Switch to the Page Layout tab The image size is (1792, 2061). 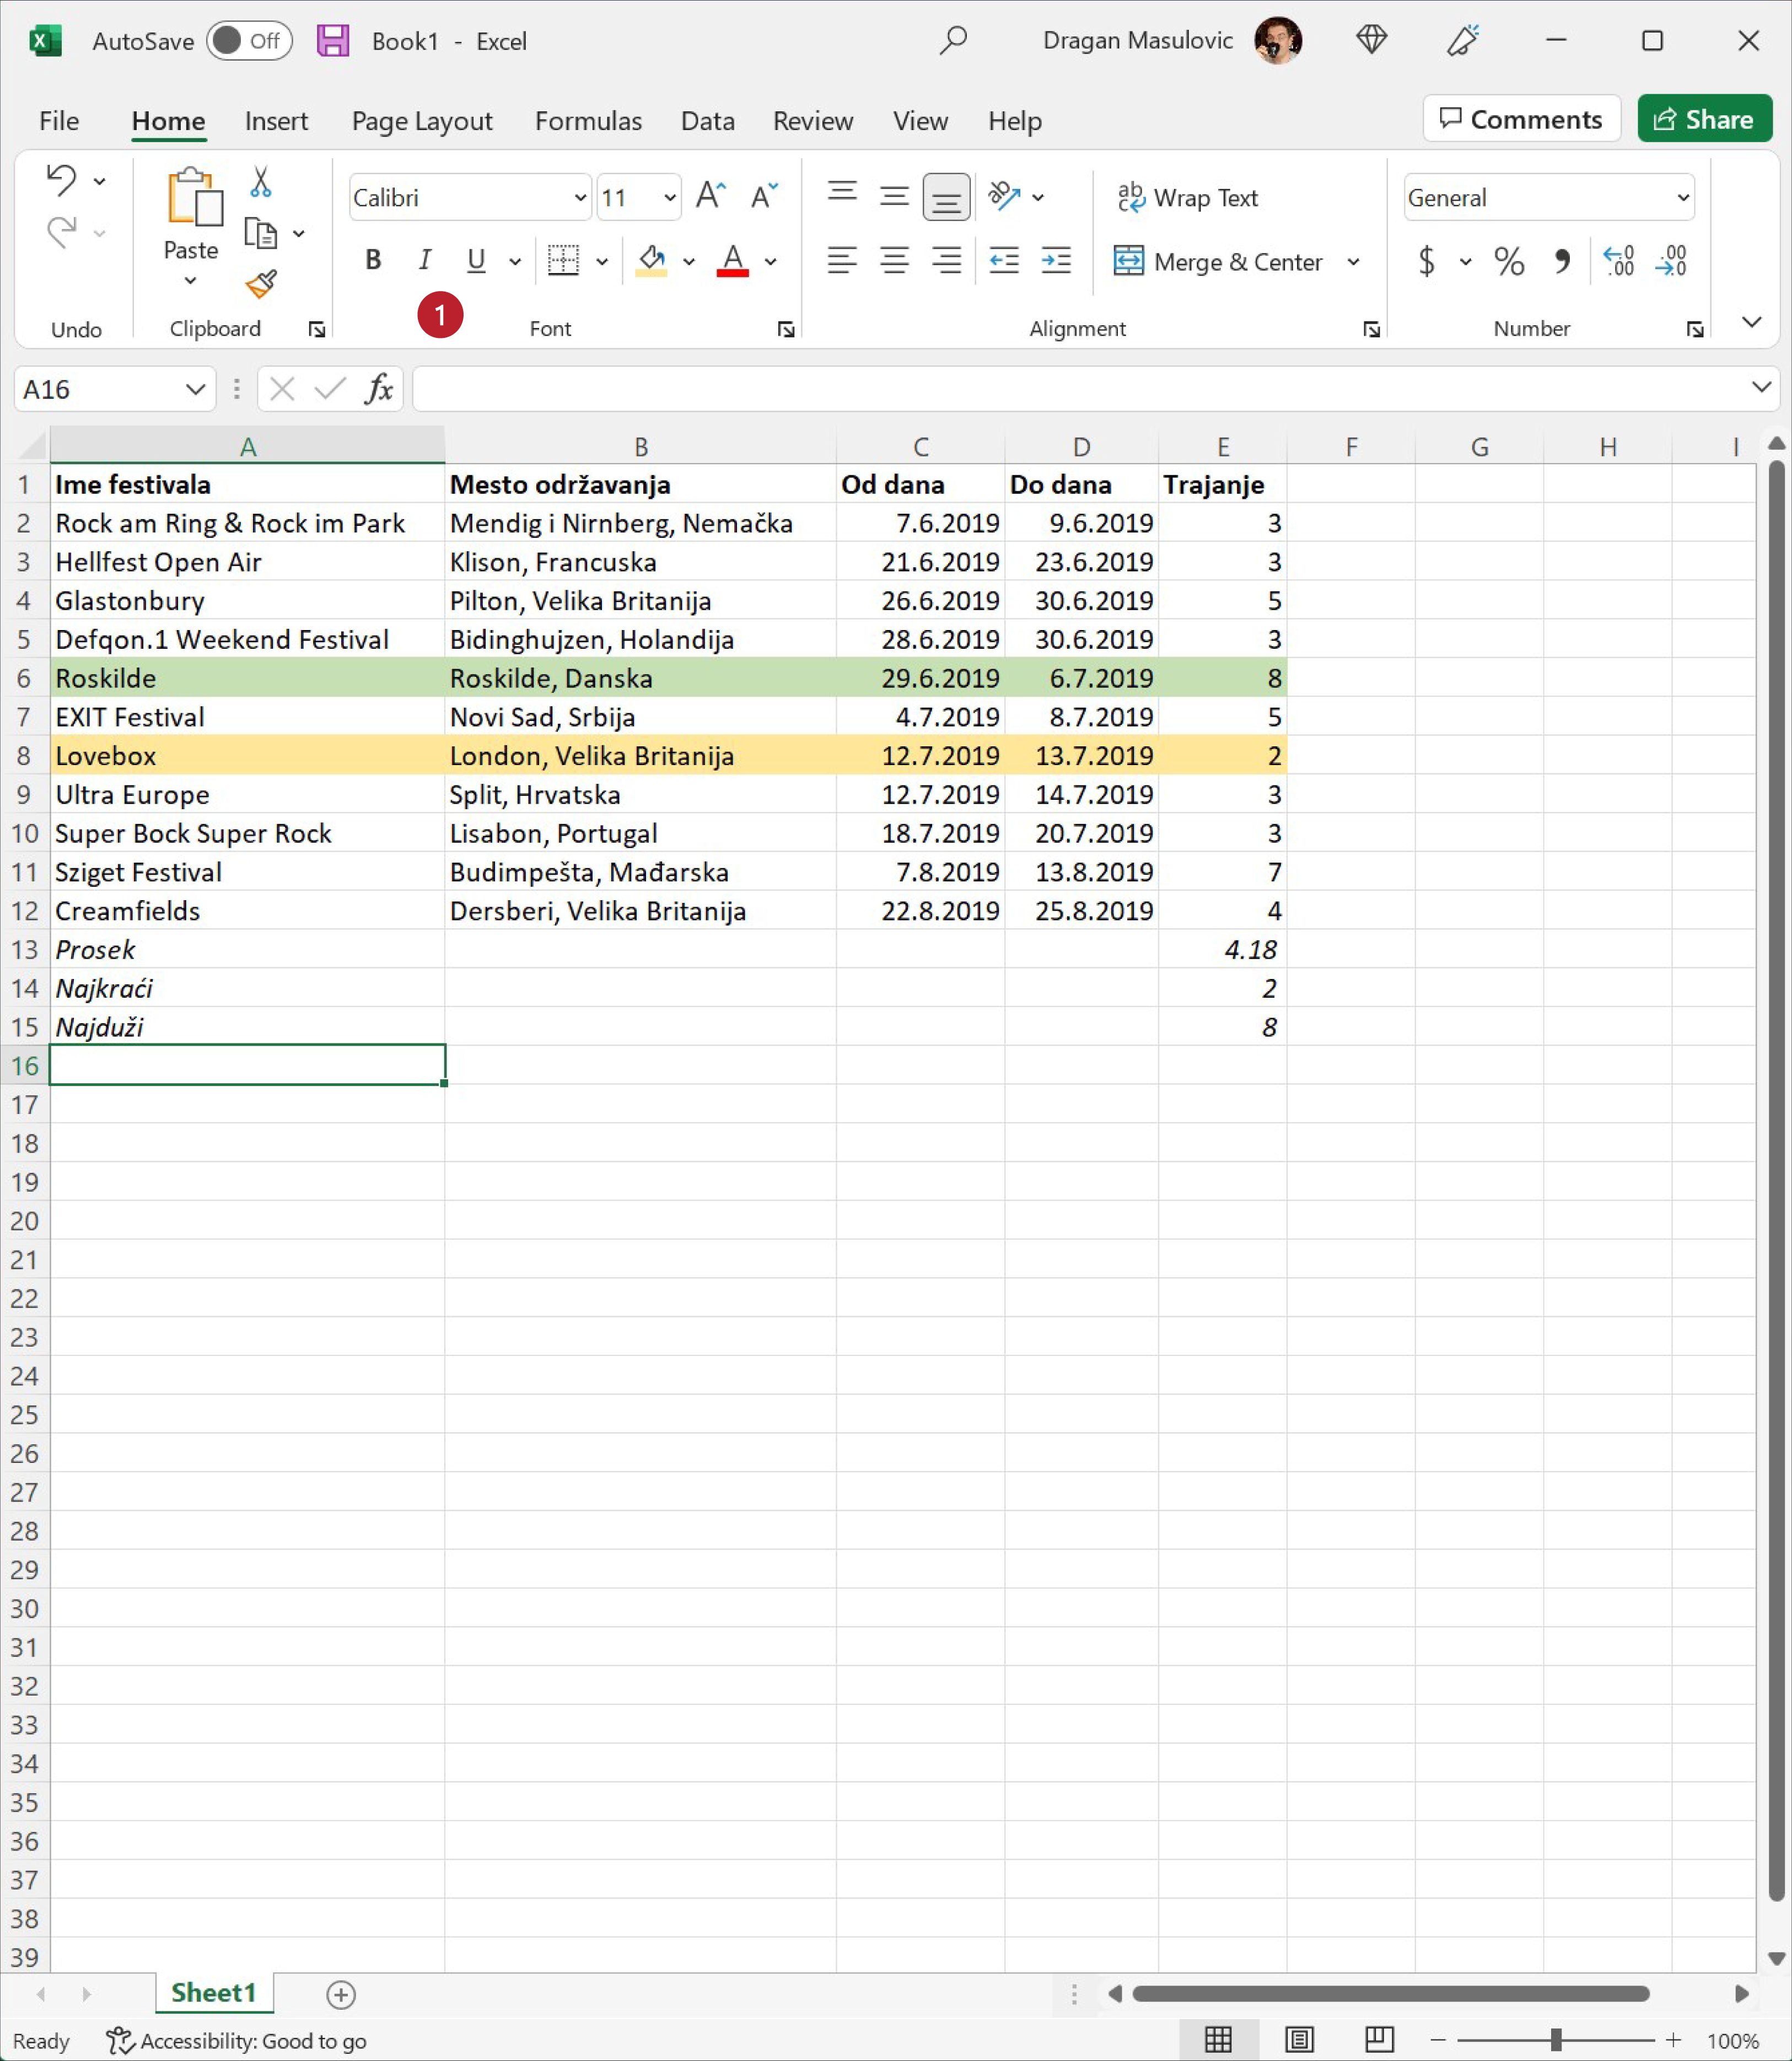click(422, 121)
